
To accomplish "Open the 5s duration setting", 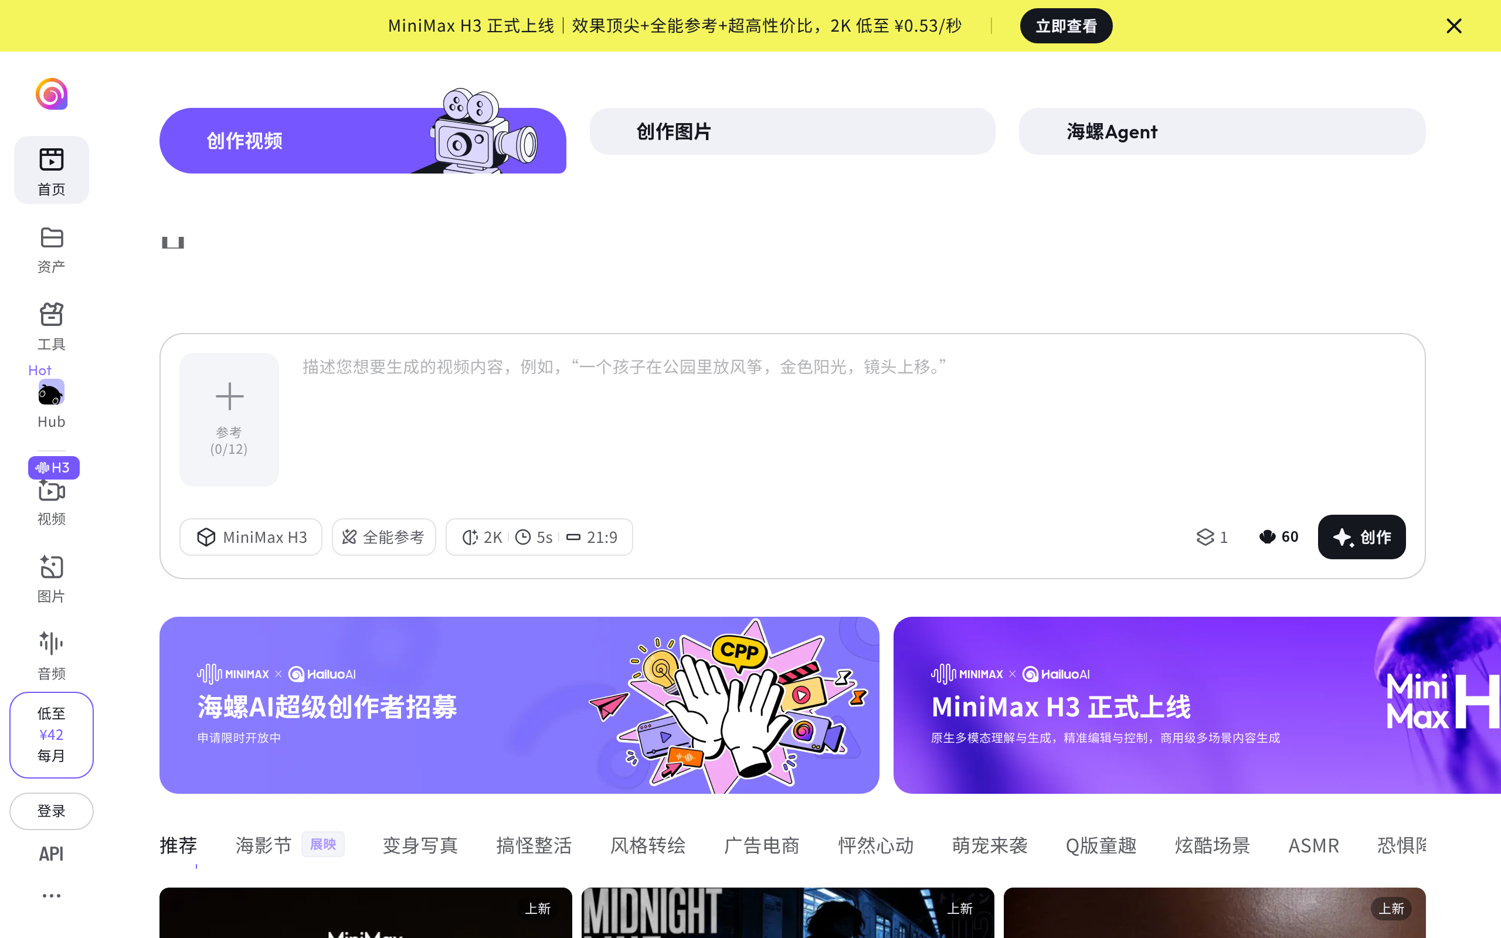I will (x=534, y=536).
